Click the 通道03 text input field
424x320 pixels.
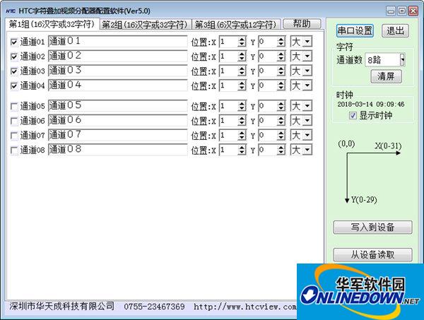pos(117,71)
